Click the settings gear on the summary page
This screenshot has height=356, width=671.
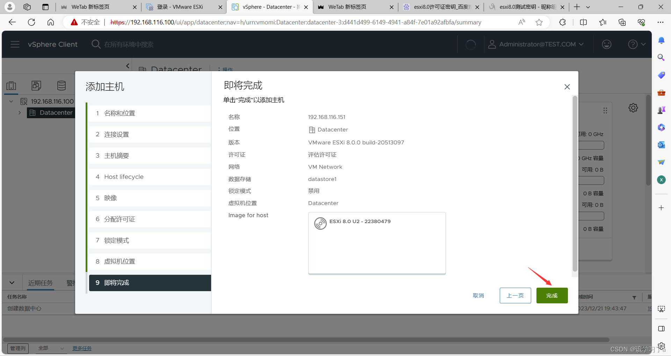click(x=633, y=108)
